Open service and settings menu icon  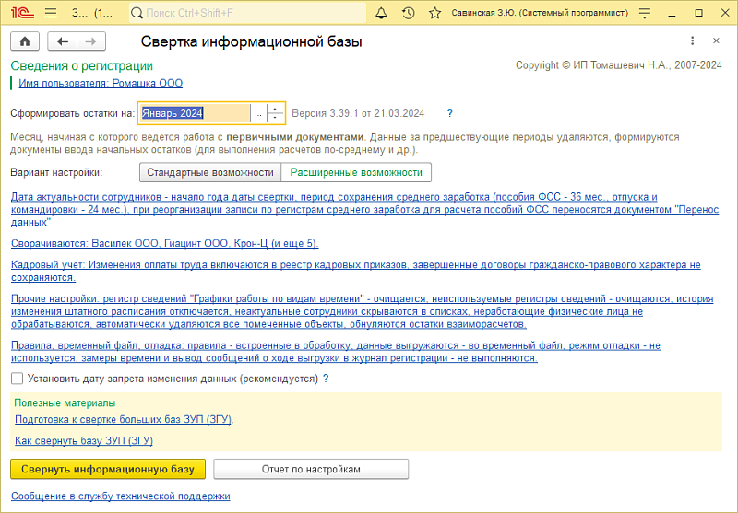(x=645, y=13)
